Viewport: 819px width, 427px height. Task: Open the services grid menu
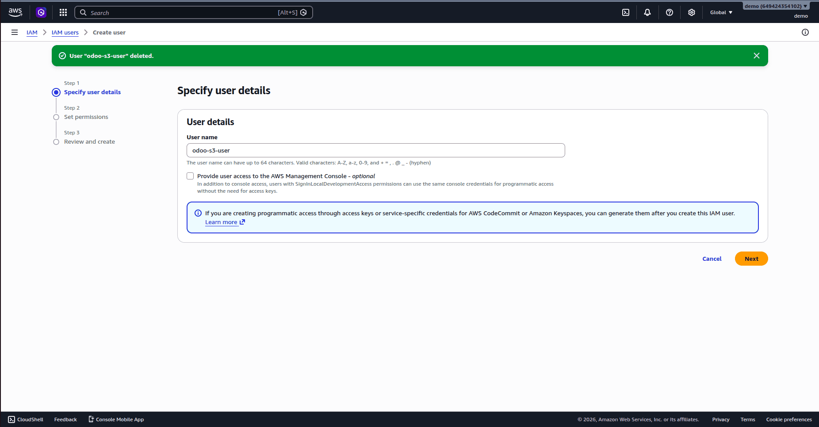point(63,12)
